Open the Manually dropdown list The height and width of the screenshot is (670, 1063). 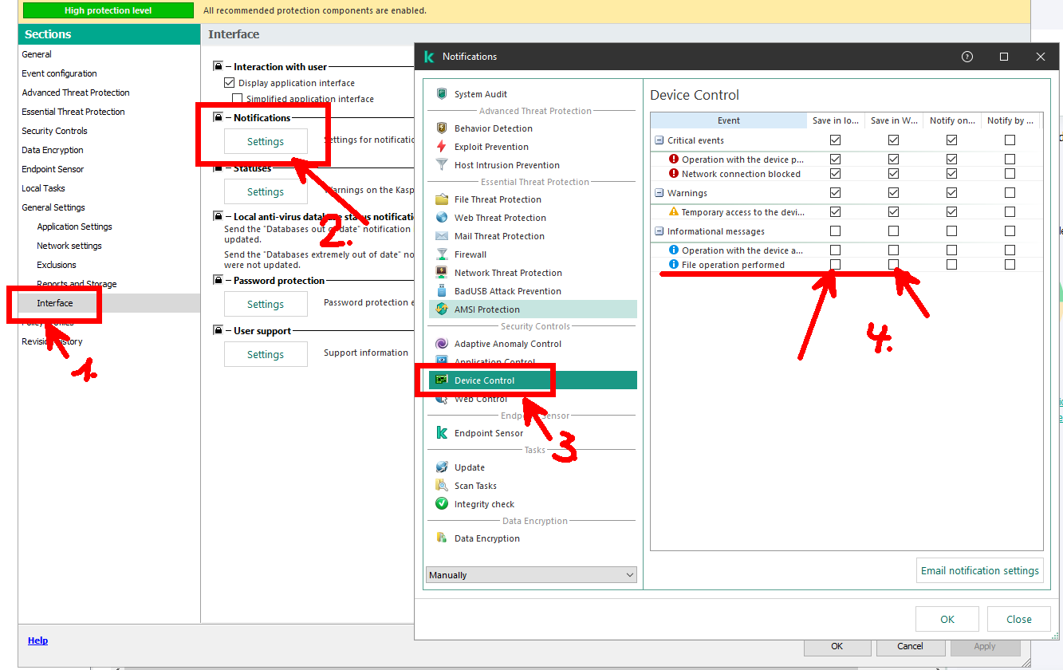tap(532, 575)
